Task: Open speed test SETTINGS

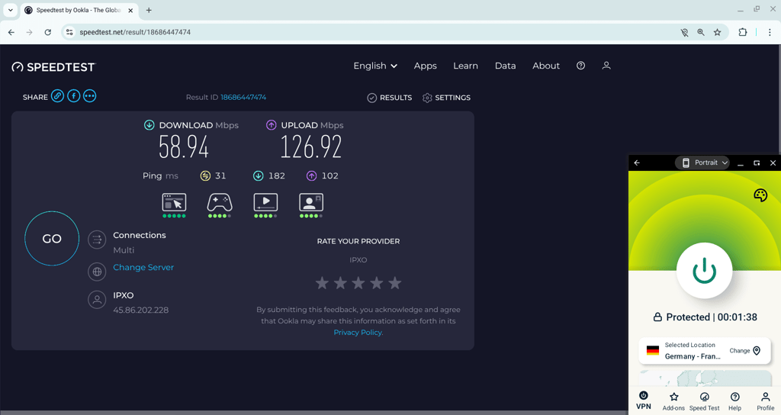Action: click(x=446, y=98)
